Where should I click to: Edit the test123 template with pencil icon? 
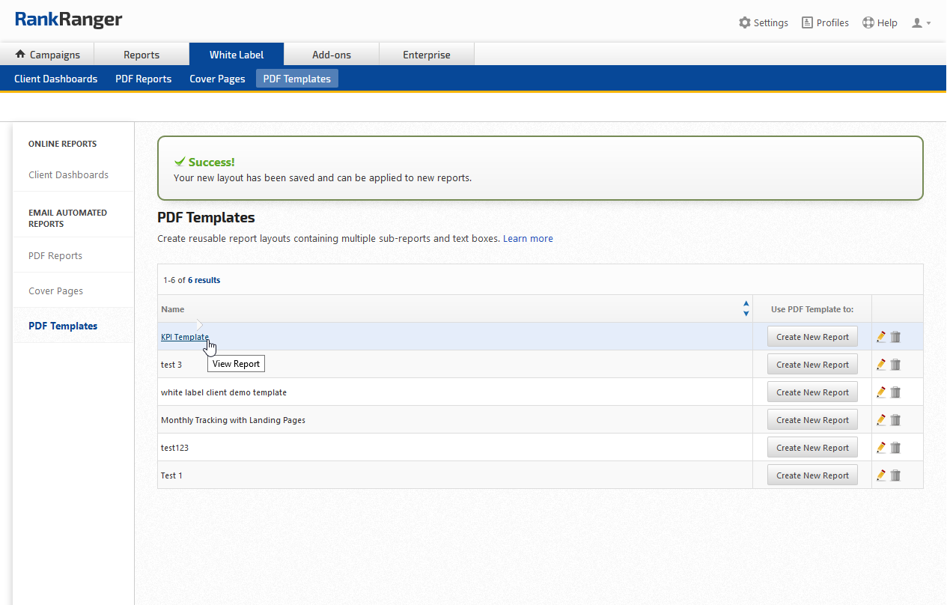pyautogui.click(x=881, y=448)
